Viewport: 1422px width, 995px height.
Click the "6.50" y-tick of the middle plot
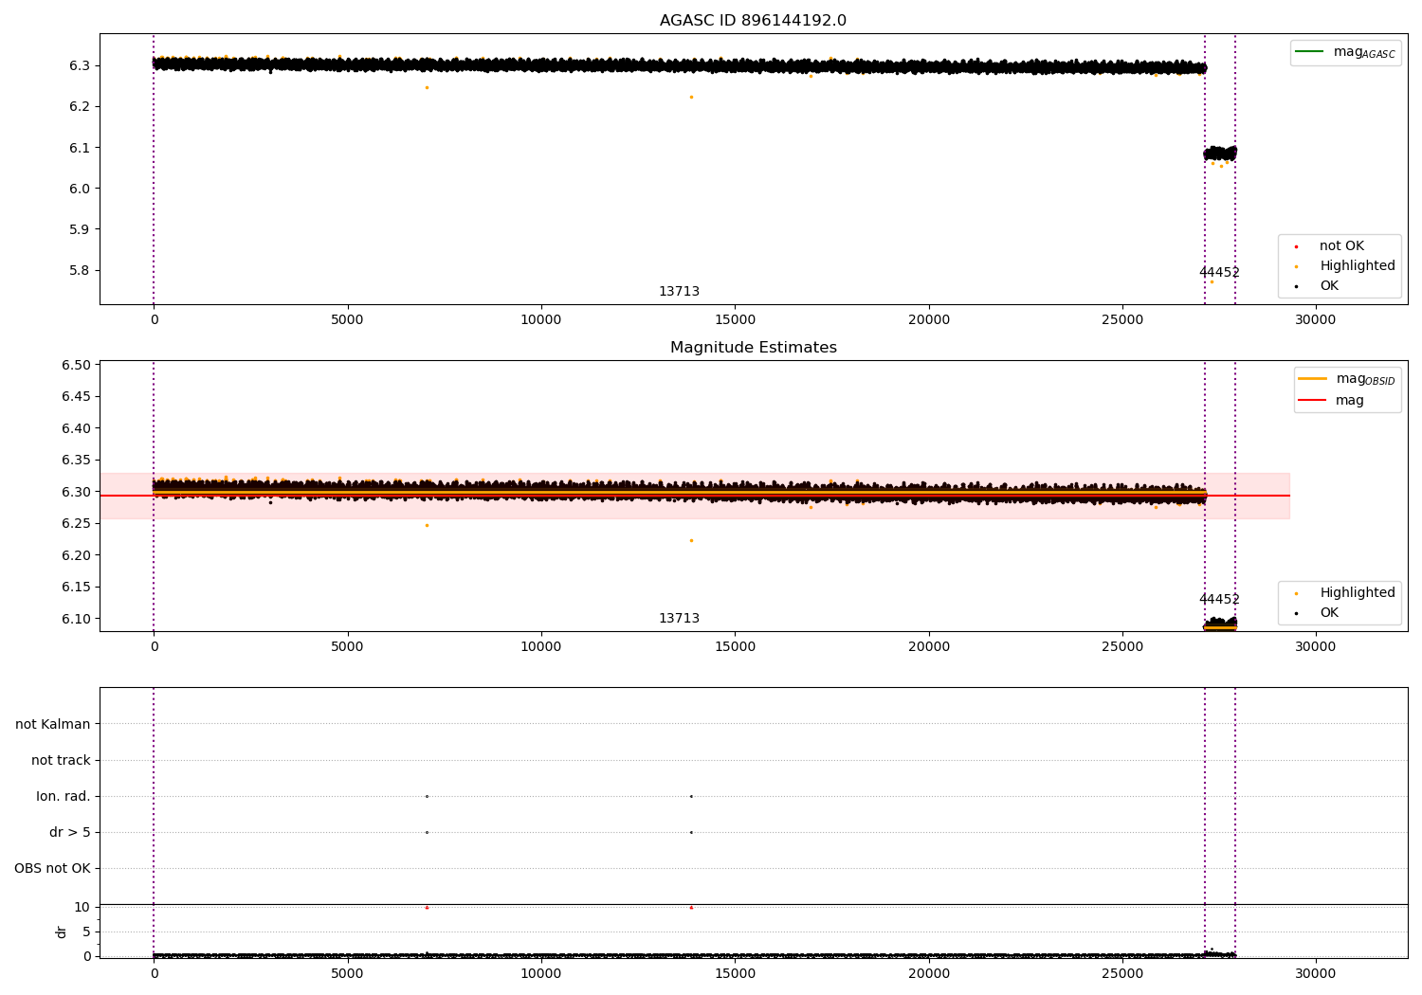pos(76,365)
